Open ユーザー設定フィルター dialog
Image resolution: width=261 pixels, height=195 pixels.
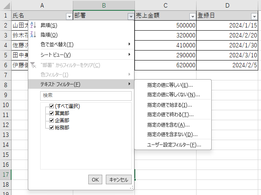tap(174, 144)
